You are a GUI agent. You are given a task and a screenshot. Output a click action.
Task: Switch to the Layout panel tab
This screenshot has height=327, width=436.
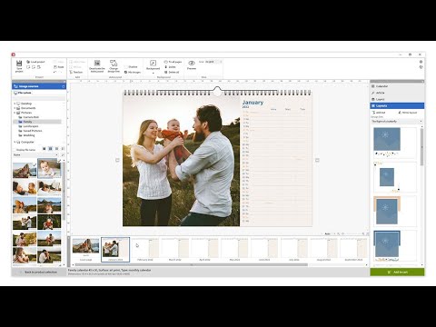tap(397, 99)
